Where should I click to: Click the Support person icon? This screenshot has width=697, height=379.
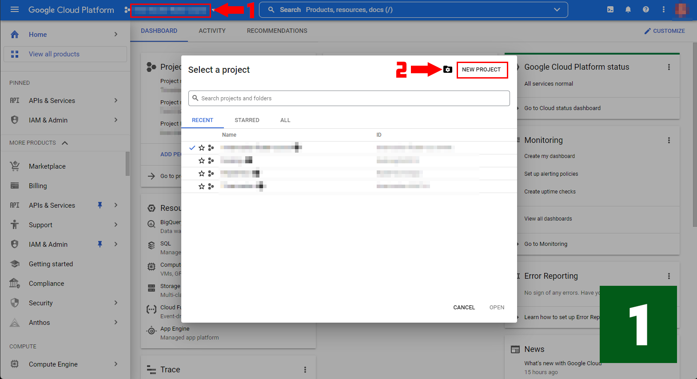15,225
